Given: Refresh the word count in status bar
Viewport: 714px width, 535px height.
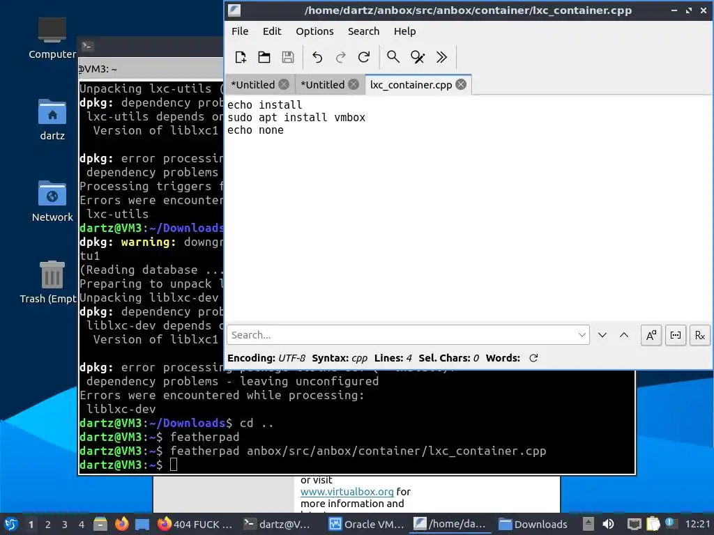Looking at the screenshot, I should [x=533, y=358].
